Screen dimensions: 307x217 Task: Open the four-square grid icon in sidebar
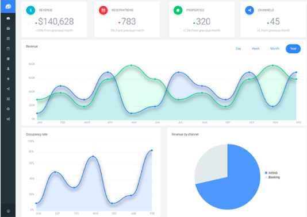pyautogui.click(x=8, y=99)
